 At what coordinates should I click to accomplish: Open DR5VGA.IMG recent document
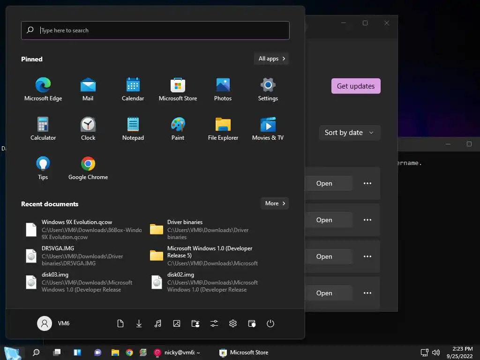click(x=83, y=256)
